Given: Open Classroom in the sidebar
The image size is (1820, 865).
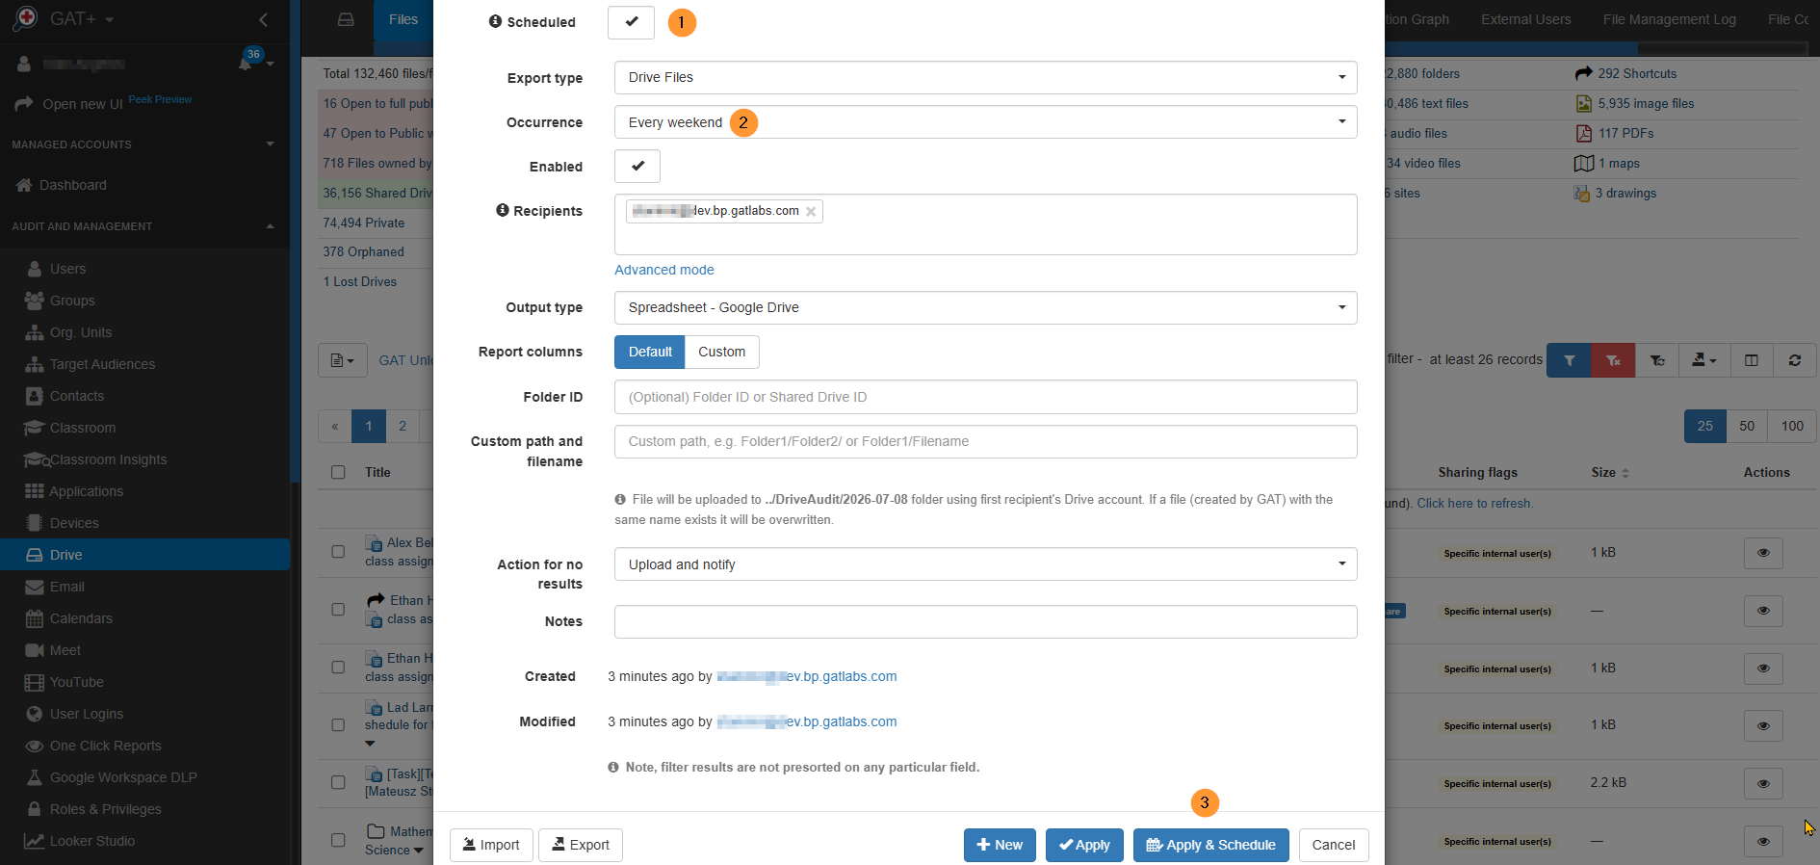Looking at the screenshot, I should 83,428.
